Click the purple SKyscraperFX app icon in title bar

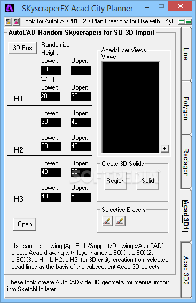10,8
